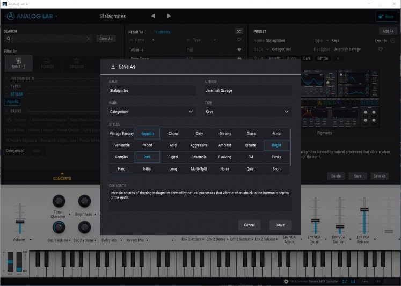Click Panic in status bar
This screenshot has width=401, height=286.
point(365,281)
